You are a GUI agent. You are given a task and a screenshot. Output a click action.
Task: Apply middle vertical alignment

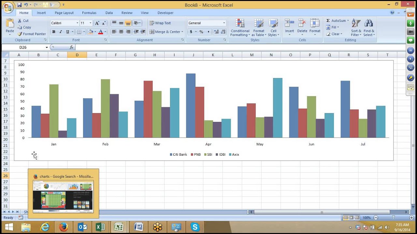pos(121,23)
